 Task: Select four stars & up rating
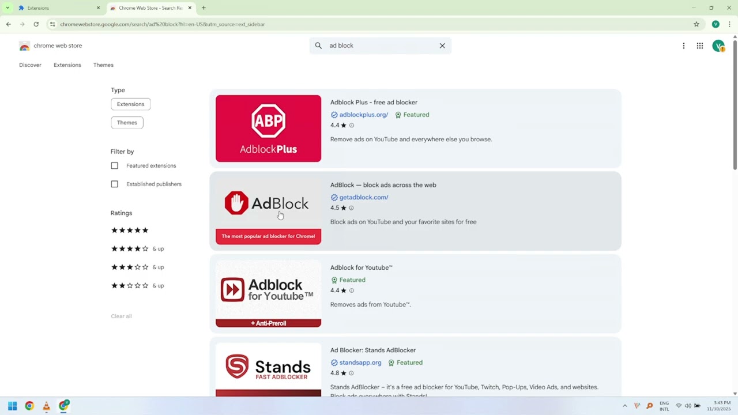click(x=137, y=249)
